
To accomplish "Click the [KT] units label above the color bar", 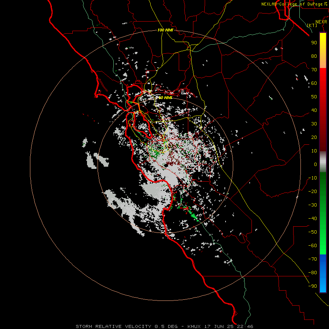I will (x=312, y=25).
